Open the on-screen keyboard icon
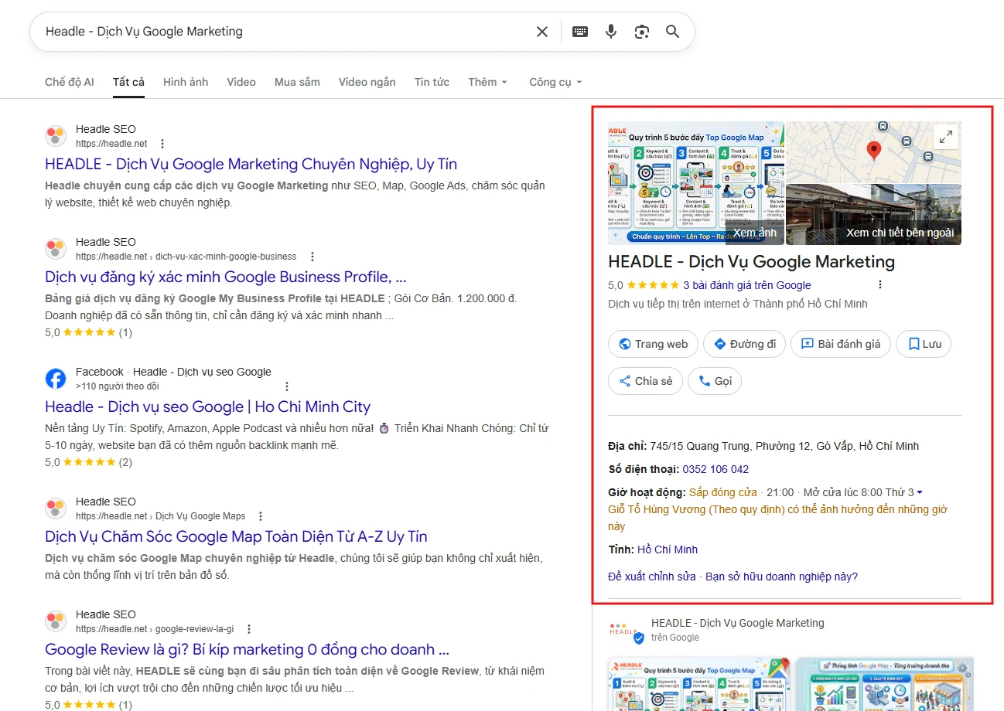 point(579,32)
